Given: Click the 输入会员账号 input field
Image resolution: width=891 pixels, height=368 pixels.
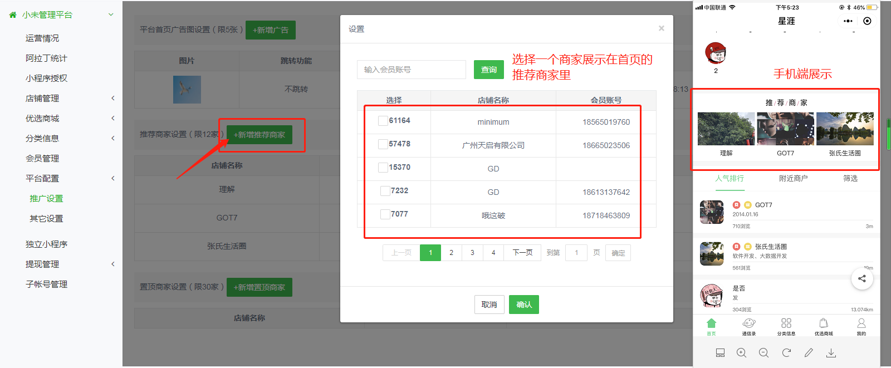Looking at the screenshot, I should 411,70.
